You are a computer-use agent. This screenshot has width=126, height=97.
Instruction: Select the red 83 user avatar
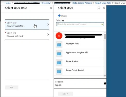click(59, 36)
